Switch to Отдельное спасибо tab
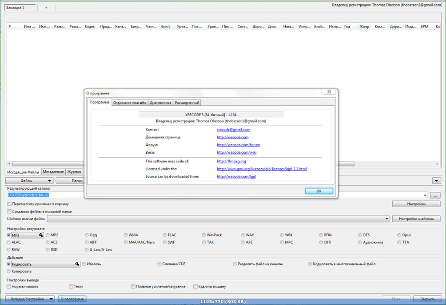The width and height of the screenshot is (446, 305). point(130,103)
